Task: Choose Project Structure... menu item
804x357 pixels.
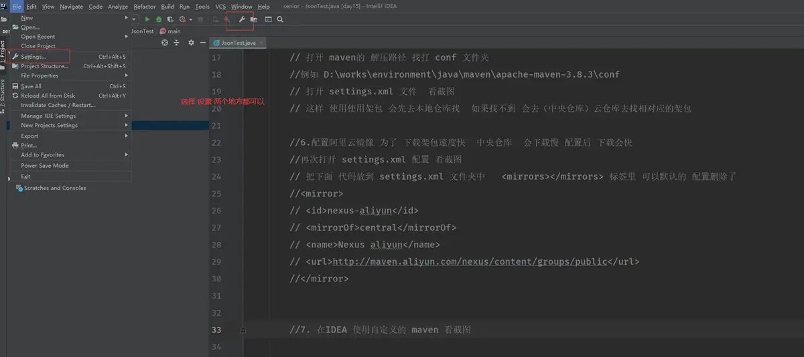Action: click(70, 66)
